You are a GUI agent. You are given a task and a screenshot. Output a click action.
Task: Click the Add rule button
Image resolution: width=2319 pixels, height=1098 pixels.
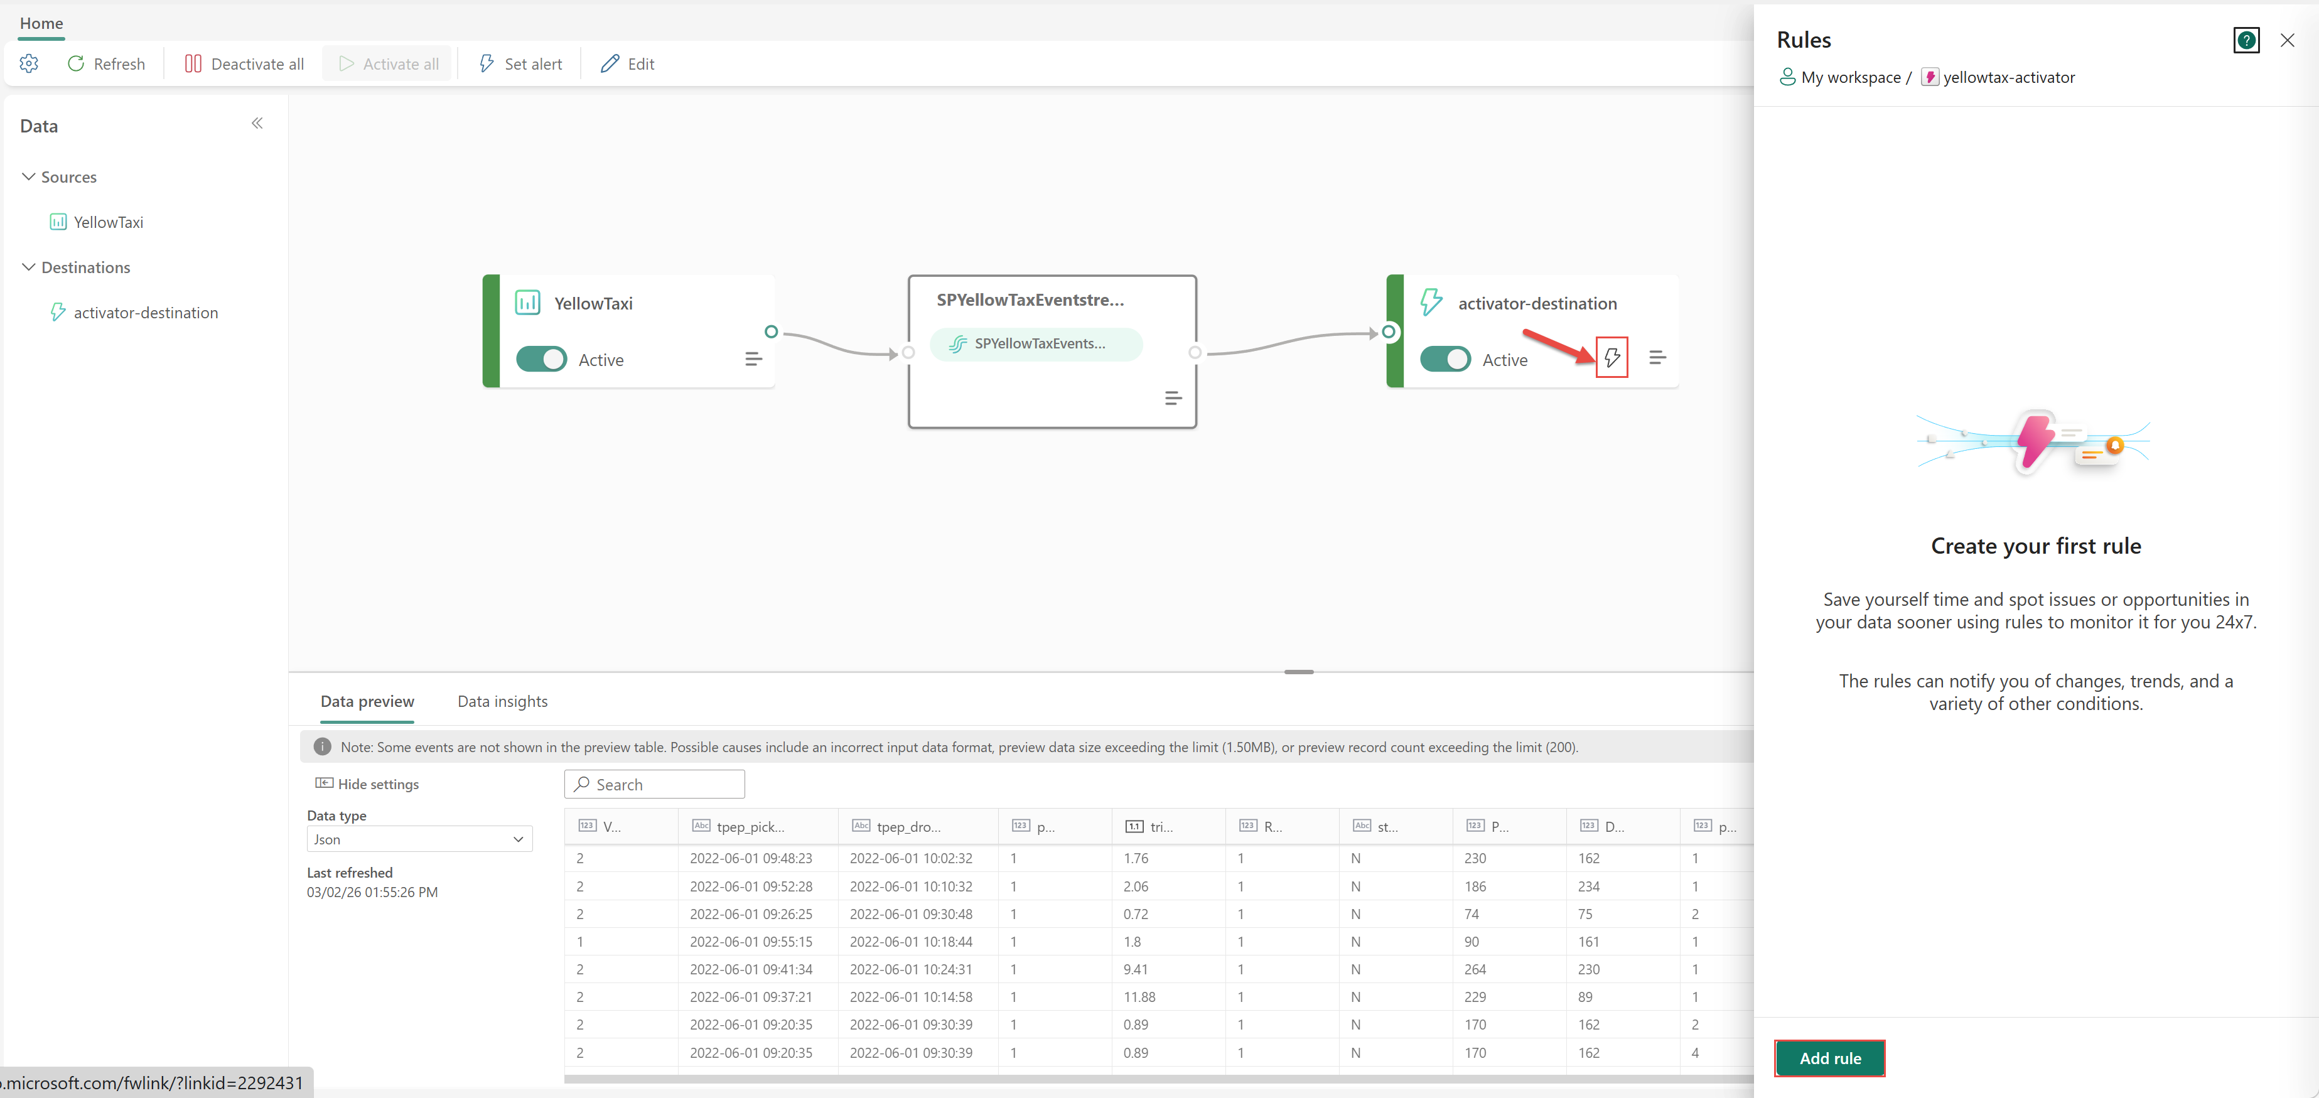point(1829,1058)
